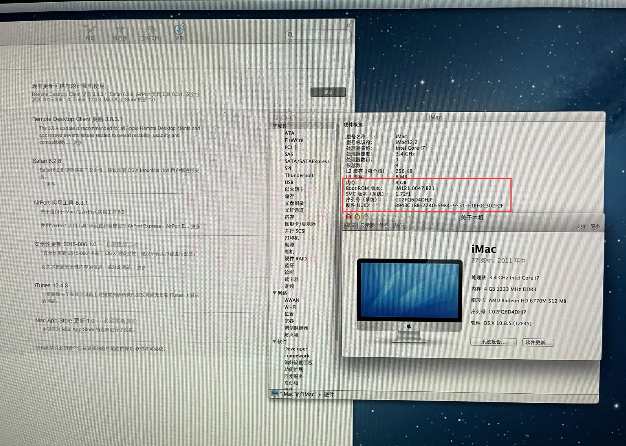Select 打印机 in the sidebar

[292, 238]
